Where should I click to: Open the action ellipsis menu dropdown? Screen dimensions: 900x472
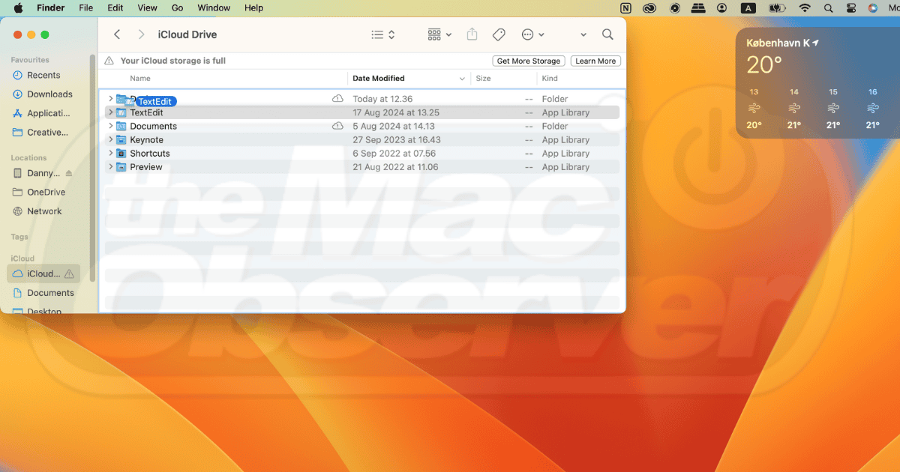[x=532, y=34]
